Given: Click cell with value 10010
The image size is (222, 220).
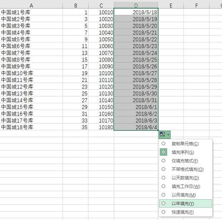Looking at the screenshot, I should click(x=101, y=12).
